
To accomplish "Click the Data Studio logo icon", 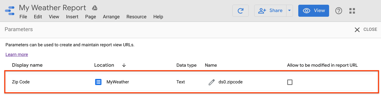I will 9,11.
